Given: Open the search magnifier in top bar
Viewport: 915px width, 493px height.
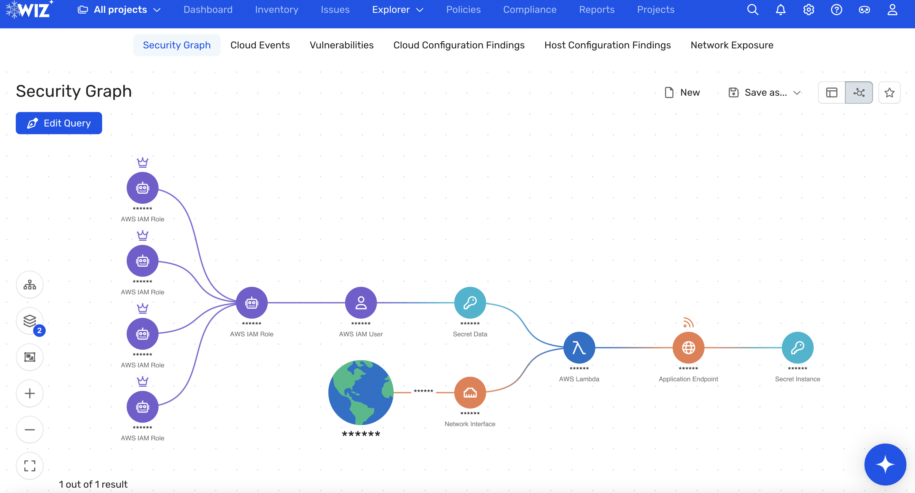Looking at the screenshot, I should click(752, 10).
